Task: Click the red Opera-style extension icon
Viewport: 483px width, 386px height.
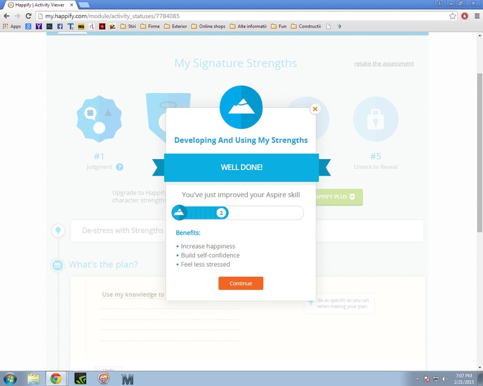Action: pyautogui.click(x=464, y=16)
